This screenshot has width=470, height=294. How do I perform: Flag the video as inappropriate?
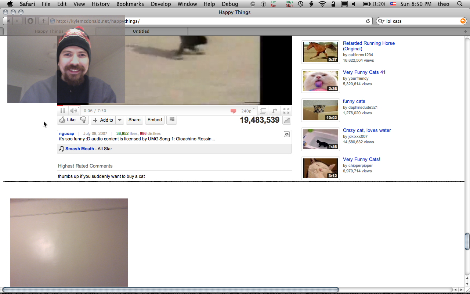[172, 120]
